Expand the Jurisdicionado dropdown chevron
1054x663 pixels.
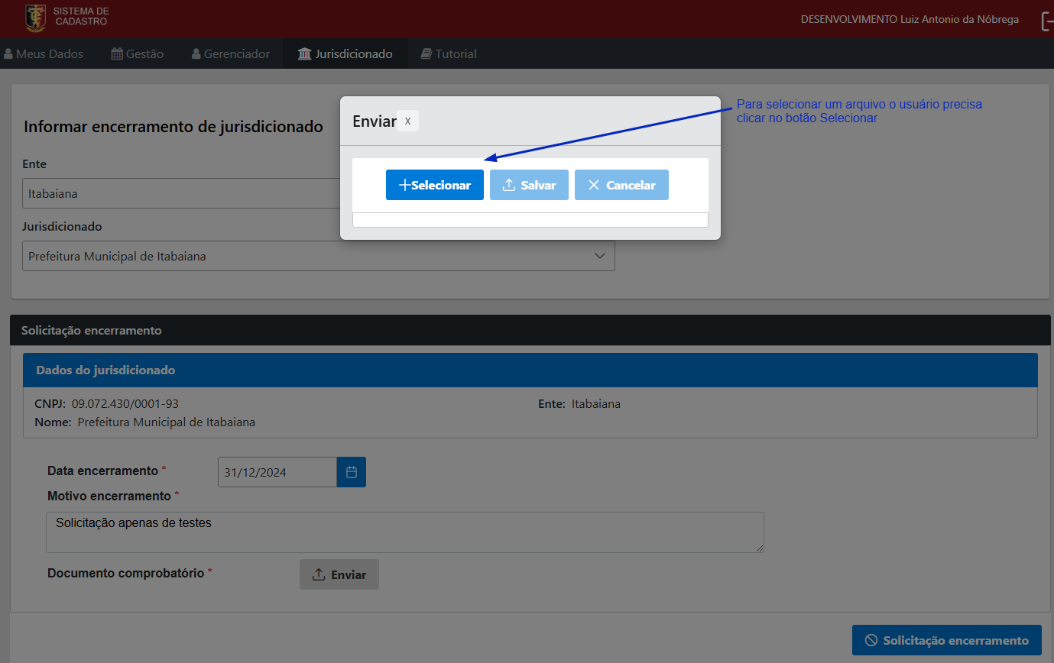point(600,256)
